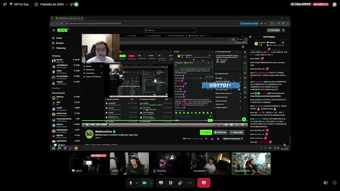
Task: Open MatthewDota channel name
Action: click(x=104, y=132)
